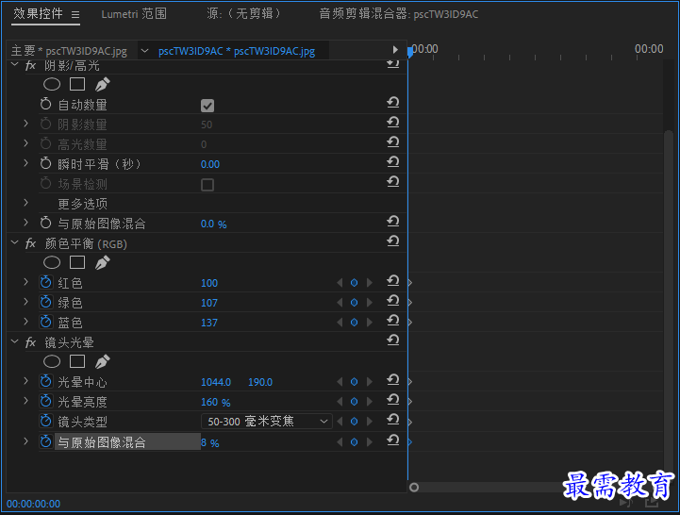This screenshot has width=680, height=515.
Task: Select the 效果控件 tab
Action: coord(38,14)
